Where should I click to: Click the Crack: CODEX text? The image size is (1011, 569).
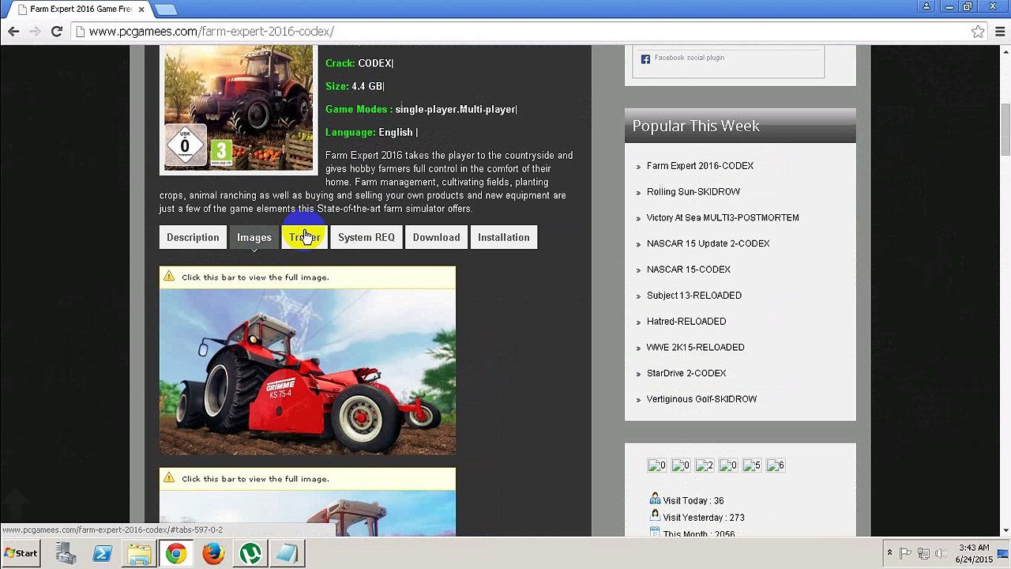(x=359, y=63)
